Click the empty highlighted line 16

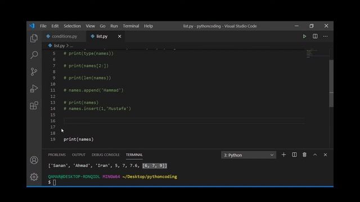coord(184,121)
